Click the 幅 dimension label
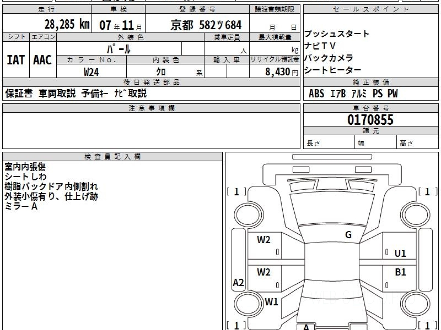441x330 pixels. coord(361,144)
